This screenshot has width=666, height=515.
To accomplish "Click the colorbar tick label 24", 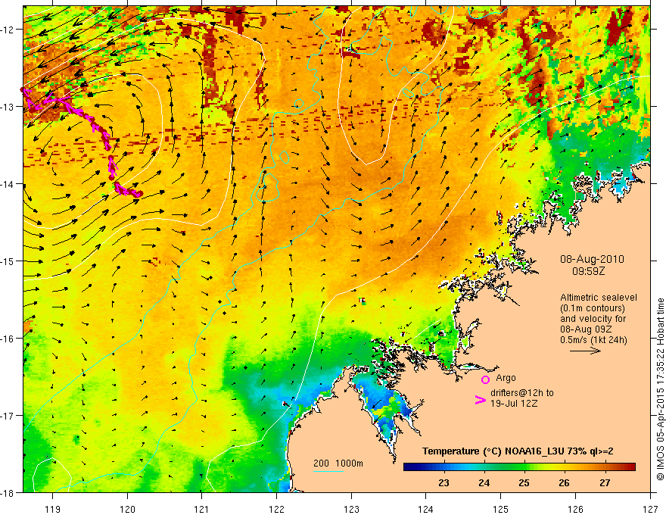I will pyautogui.click(x=484, y=482).
